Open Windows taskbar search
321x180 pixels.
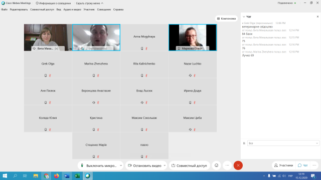pos(15,175)
